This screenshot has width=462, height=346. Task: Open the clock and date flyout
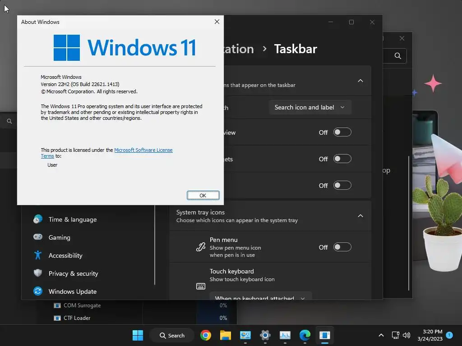(x=430, y=335)
